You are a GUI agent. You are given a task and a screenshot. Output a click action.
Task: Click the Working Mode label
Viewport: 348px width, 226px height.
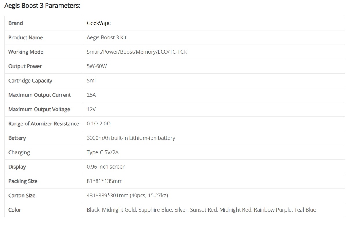(26, 52)
